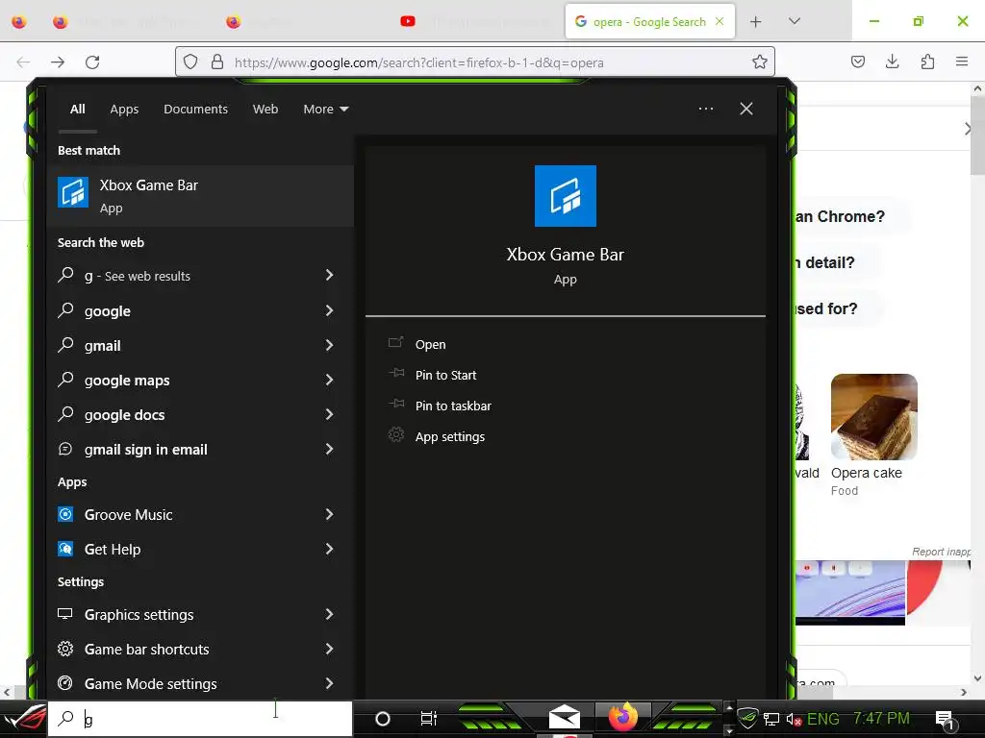Switch to the Documents search filter
Image resolution: width=985 pixels, height=738 pixels.
point(195,110)
